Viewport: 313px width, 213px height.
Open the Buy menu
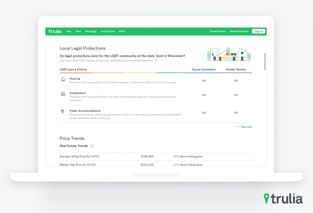tap(69, 31)
